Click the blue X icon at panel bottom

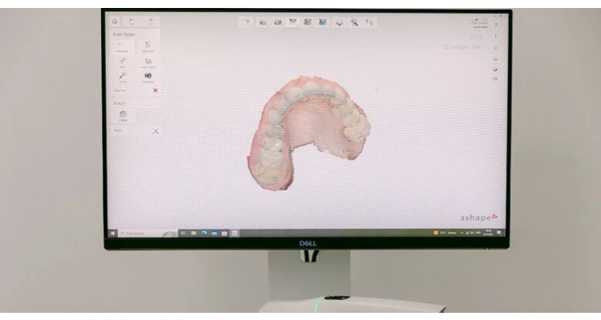(x=155, y=131)
